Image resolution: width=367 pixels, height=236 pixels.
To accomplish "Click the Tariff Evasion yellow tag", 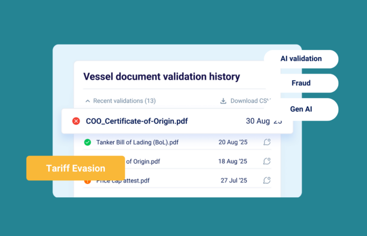I will (x=75, y=168).
